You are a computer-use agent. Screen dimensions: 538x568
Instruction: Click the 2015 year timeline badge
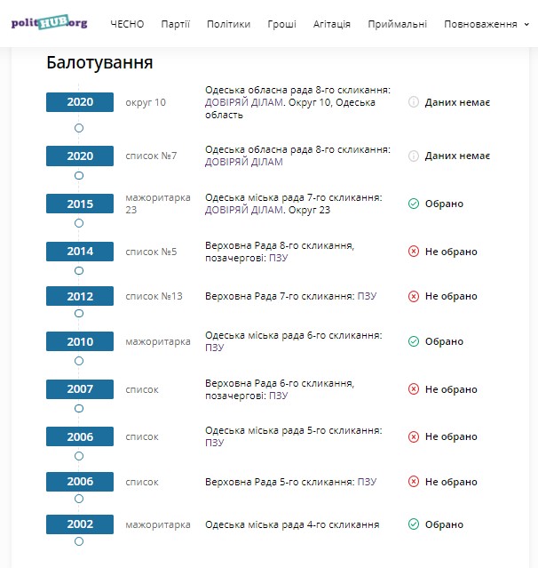[x=80, y=204]
